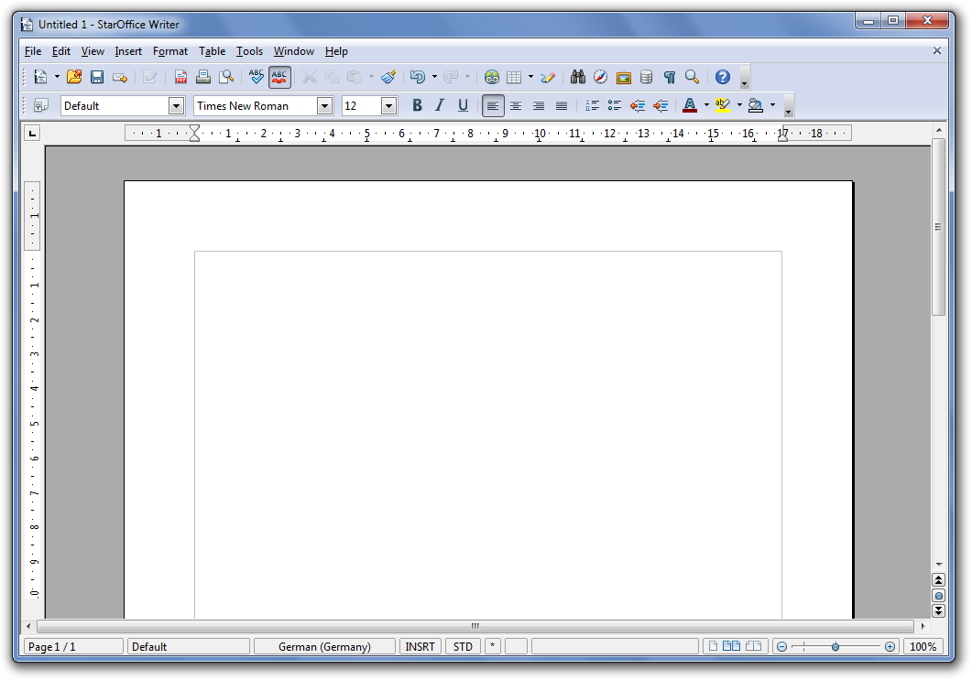Click Document as E-mail icon
The image size is (972, 680).
click(x=120, y=77)
